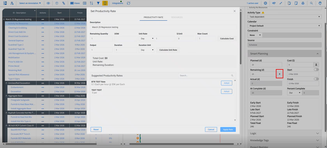Click the circular refresh sync icon
This screenshot has width=327, height=148.
[128, 3]
